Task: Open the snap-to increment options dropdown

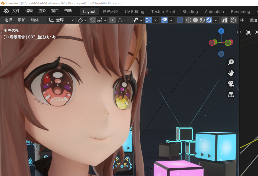Action: click(x=102, y=20)
